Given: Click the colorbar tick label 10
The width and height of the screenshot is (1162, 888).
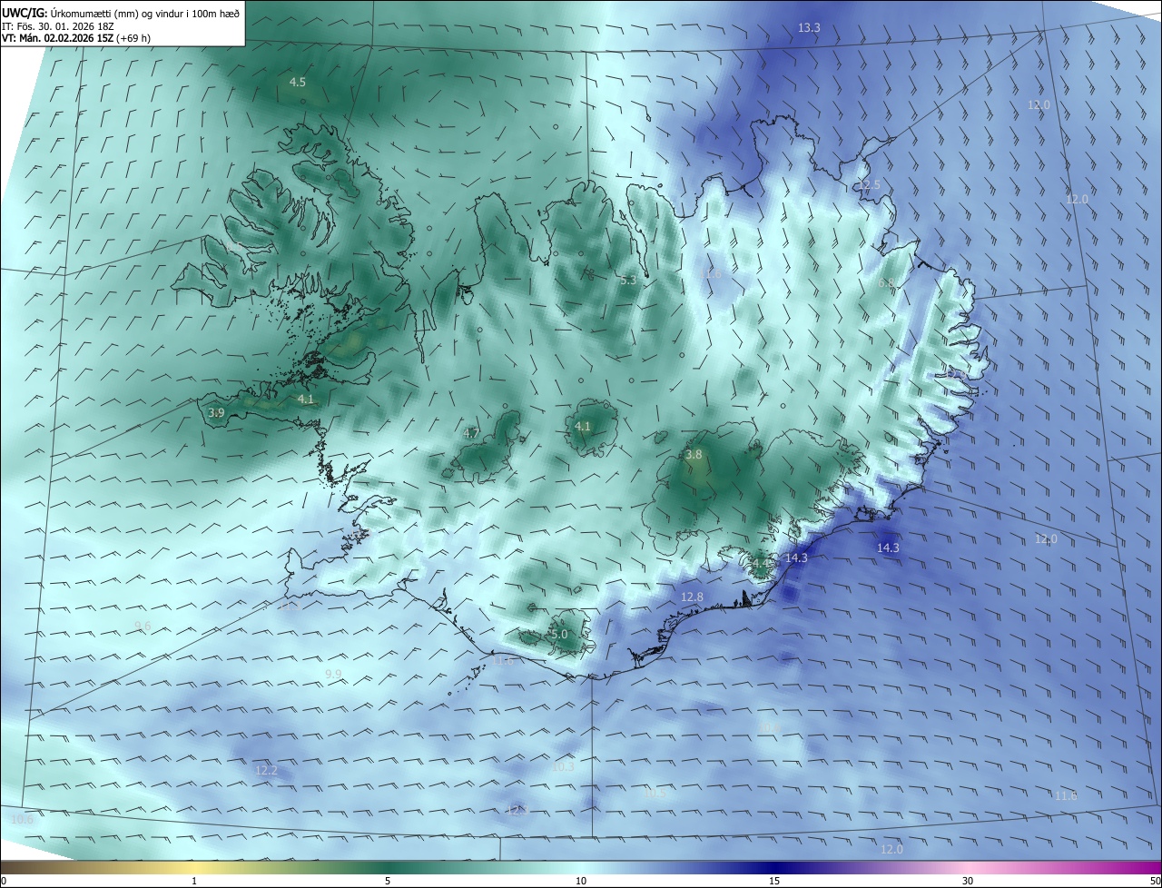Looking at the screenshot, I should (x=581, y=881).
